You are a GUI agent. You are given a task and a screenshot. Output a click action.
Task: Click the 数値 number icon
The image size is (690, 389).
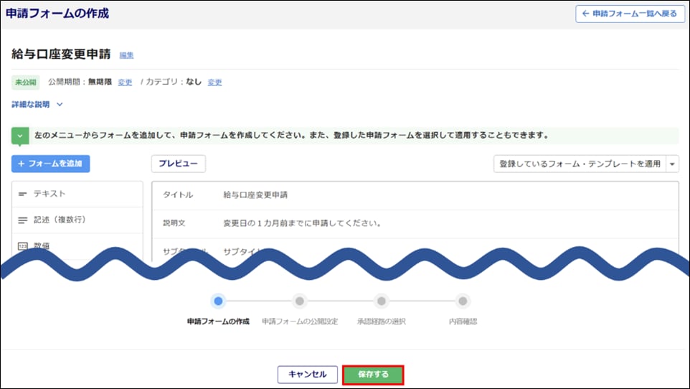tap(23, 246)
